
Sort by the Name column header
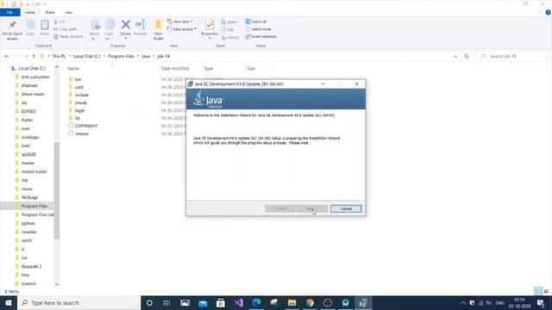(x=72, y=69)
